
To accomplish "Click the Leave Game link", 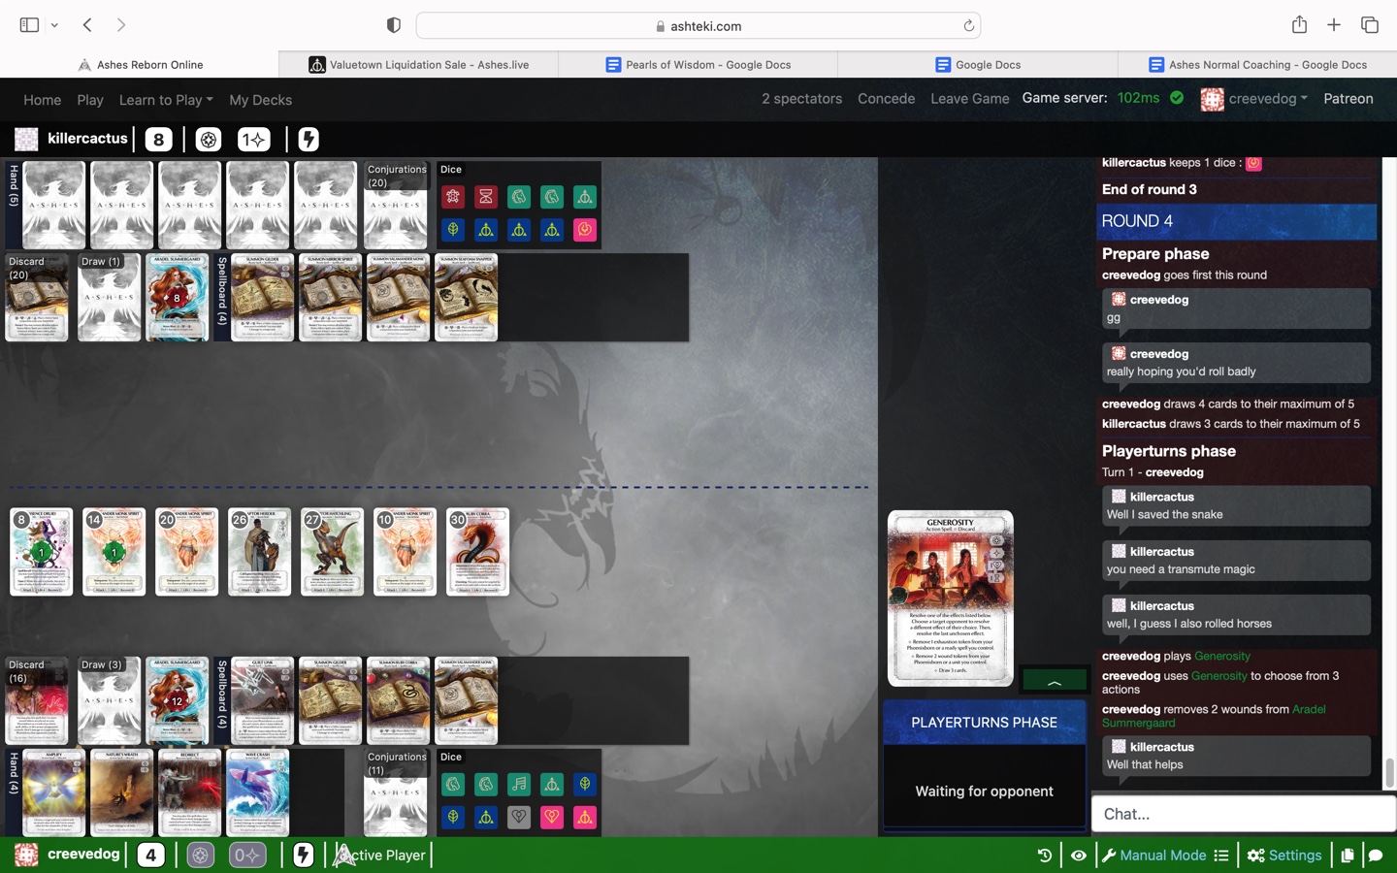I will coord(969,99).
